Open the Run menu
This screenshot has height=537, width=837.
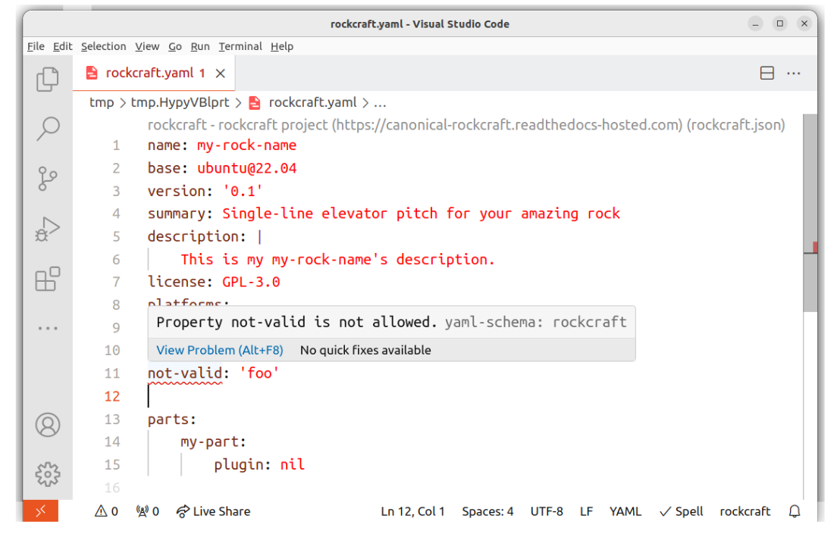[x=200, y=46]
